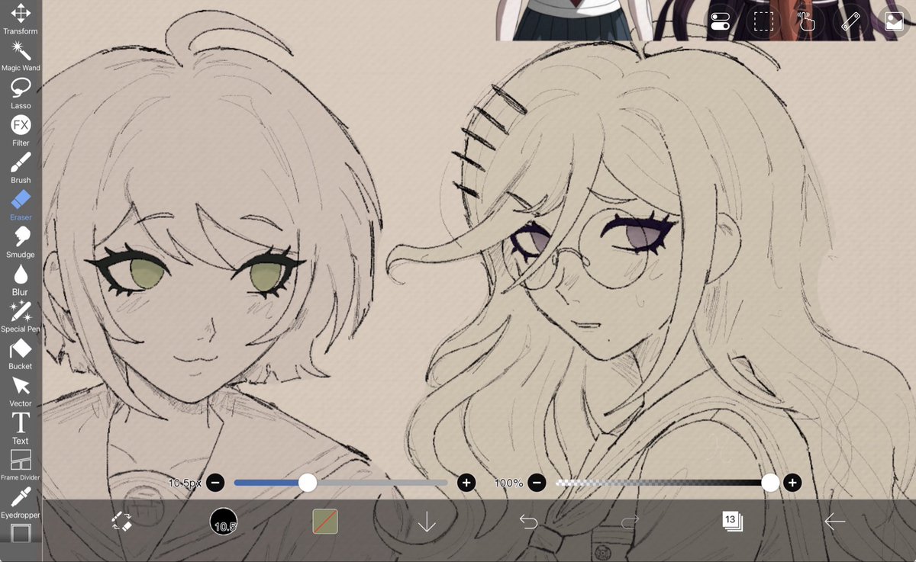Undo the last stroke

pyautogui.click(x=528, y=522)
